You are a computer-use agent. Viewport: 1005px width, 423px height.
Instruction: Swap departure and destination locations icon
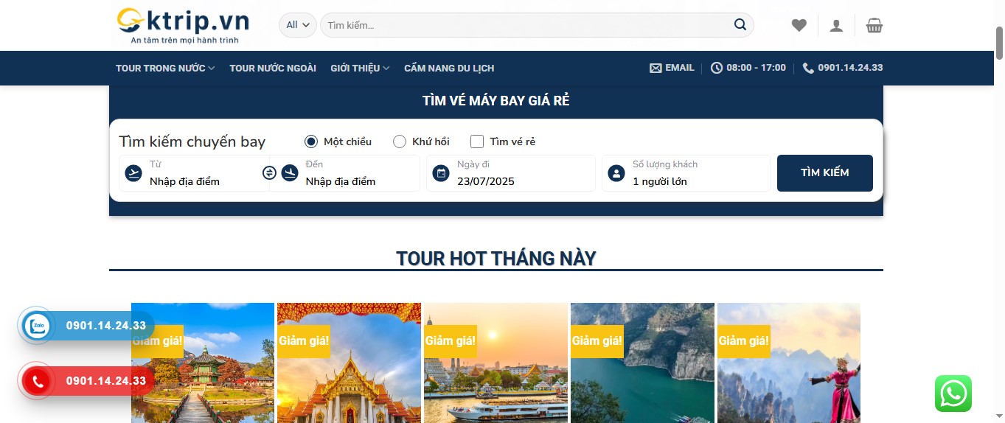pyautogui.click(x=269, y=172)
